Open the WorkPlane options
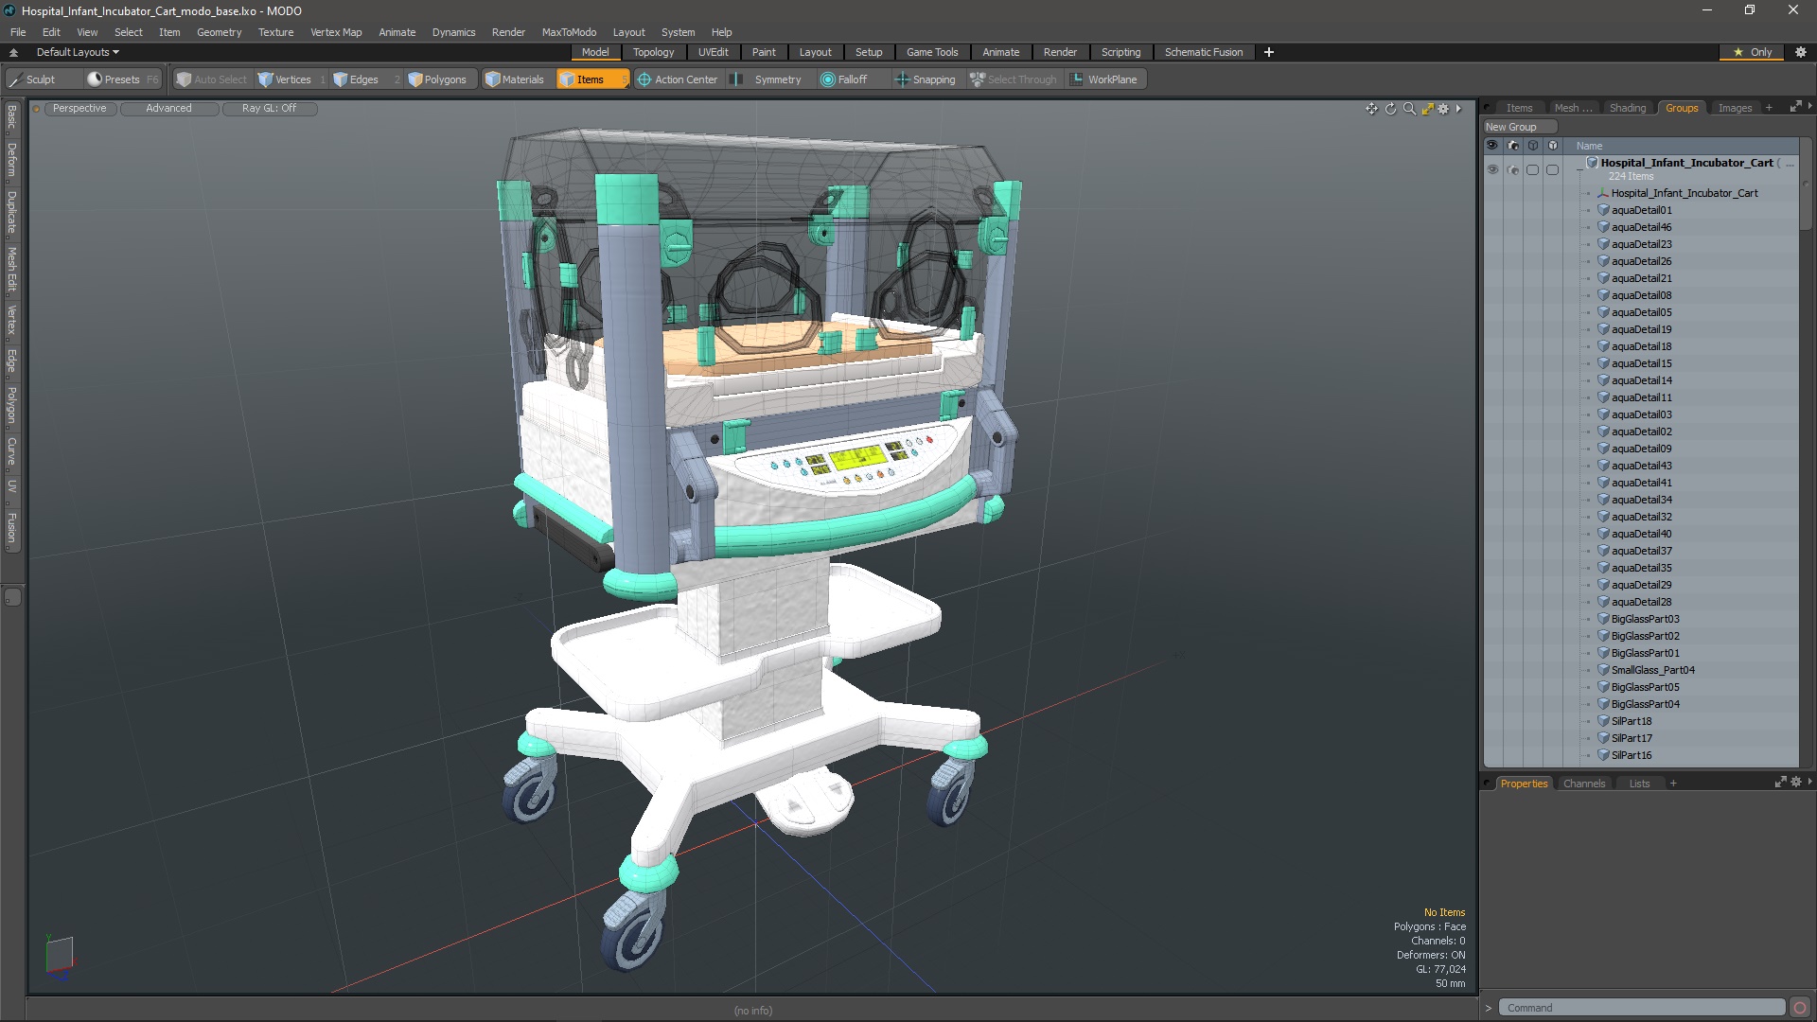This screenshot has height=1022, width=1817. 1104,79
